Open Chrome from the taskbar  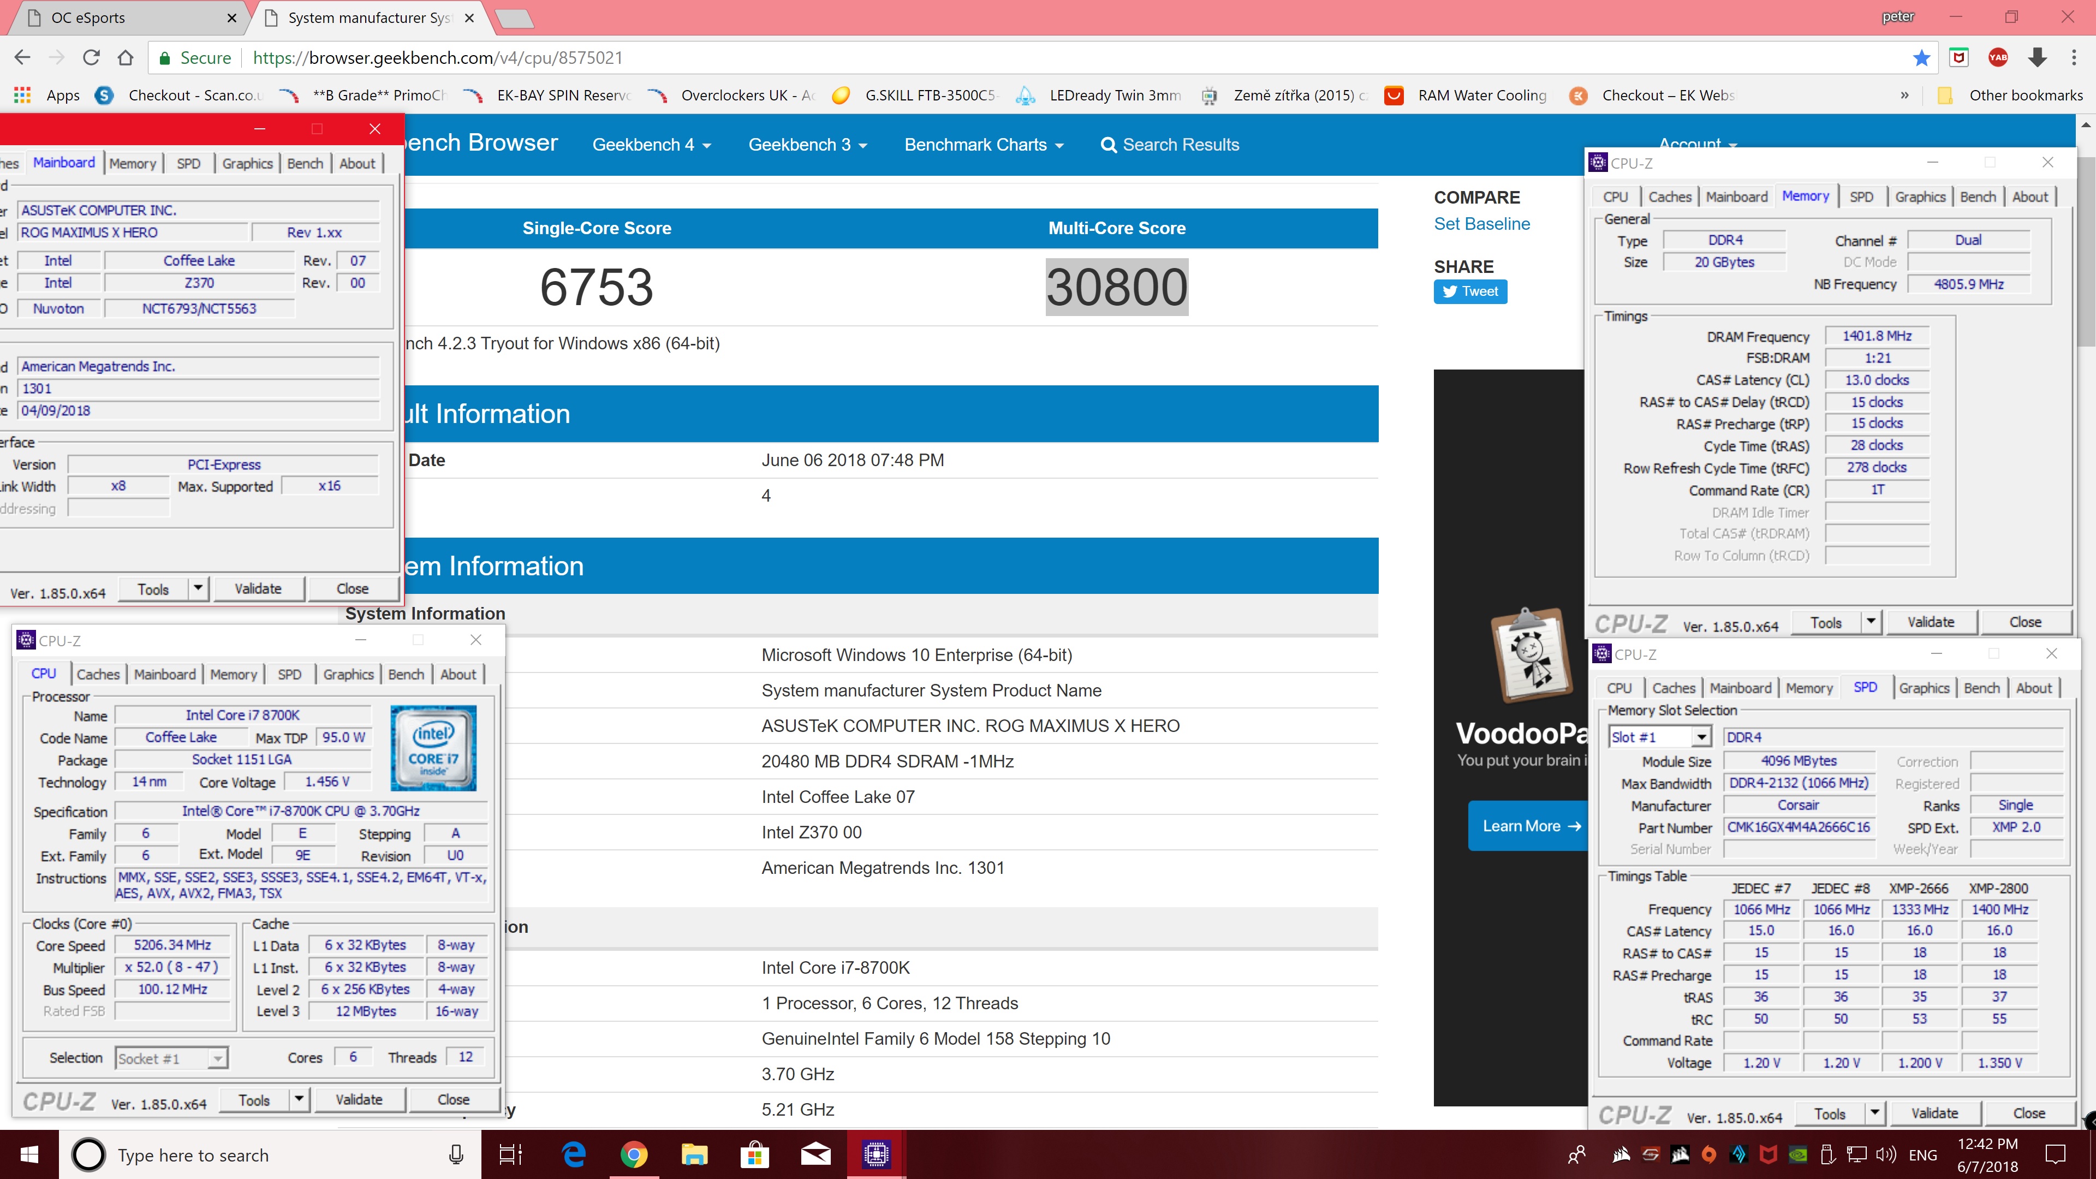(634, 1154)
